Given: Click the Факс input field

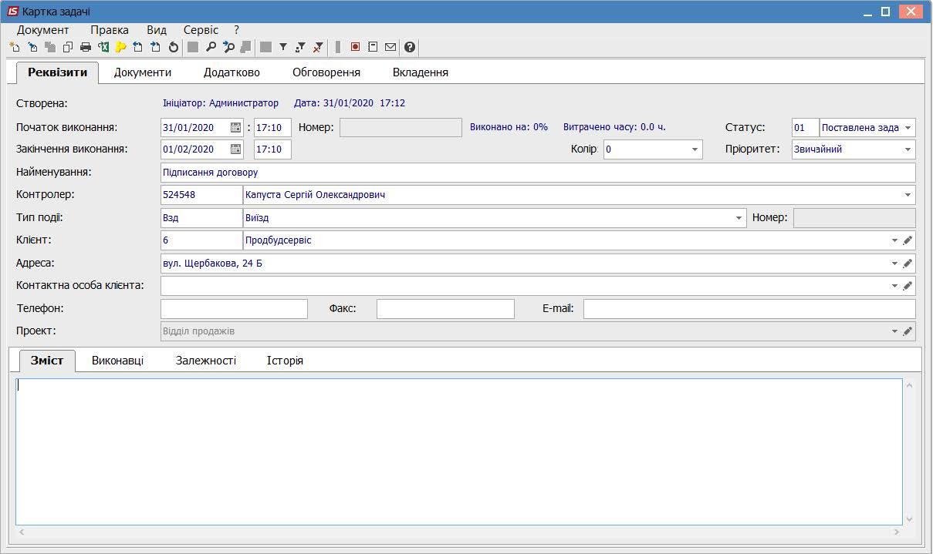Looking at the screenshot, I should point(445,308).
